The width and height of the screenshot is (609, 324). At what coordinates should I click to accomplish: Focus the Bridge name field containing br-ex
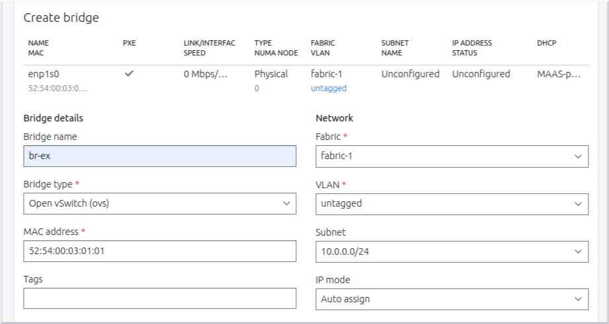[x=159, y=156]
